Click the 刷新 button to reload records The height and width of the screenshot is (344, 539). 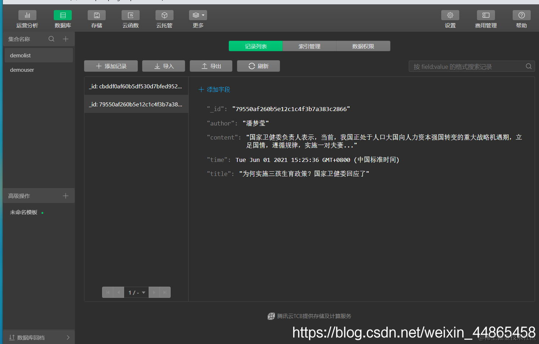click(258, 66)
